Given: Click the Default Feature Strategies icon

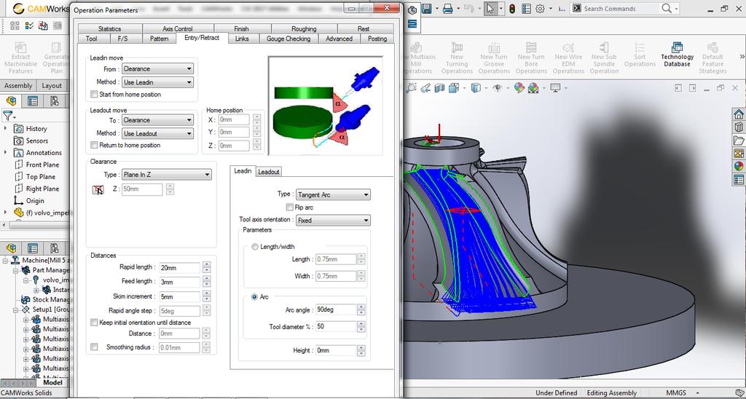Looking at the screenshot, I should pyautogui.click(x=712, y=48).
